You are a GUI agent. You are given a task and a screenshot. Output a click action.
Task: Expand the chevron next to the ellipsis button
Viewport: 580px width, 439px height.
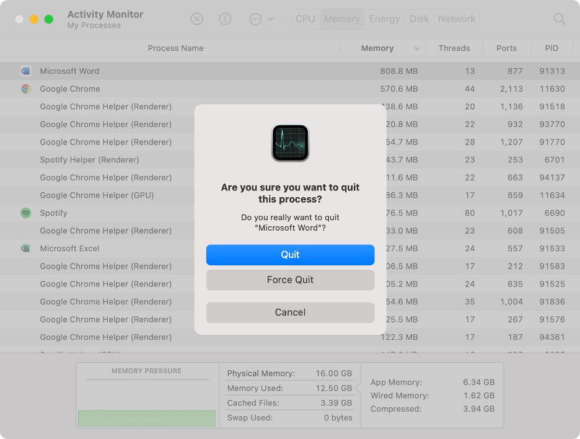(x=268, y=19)
